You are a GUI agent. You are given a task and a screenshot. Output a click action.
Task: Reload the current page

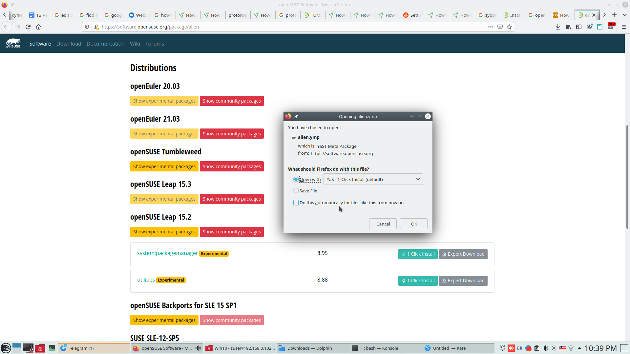(x=28, y=27)
